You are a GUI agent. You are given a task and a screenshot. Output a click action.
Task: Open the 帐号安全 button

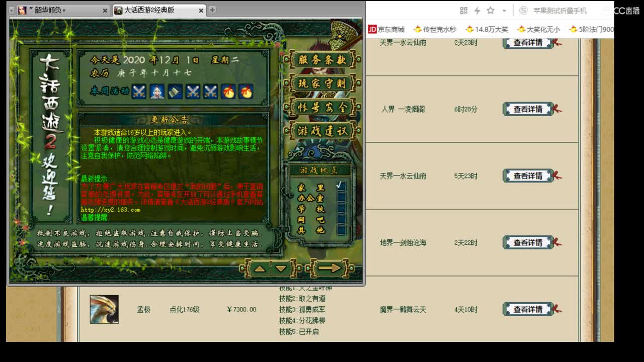[323, 107]
